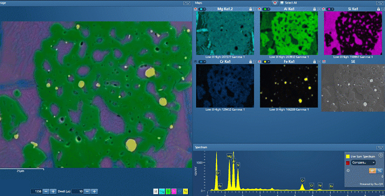Click the round play button beside Live Sum Spectrum
Screen dimensions: 385x196
click(380, 155)
